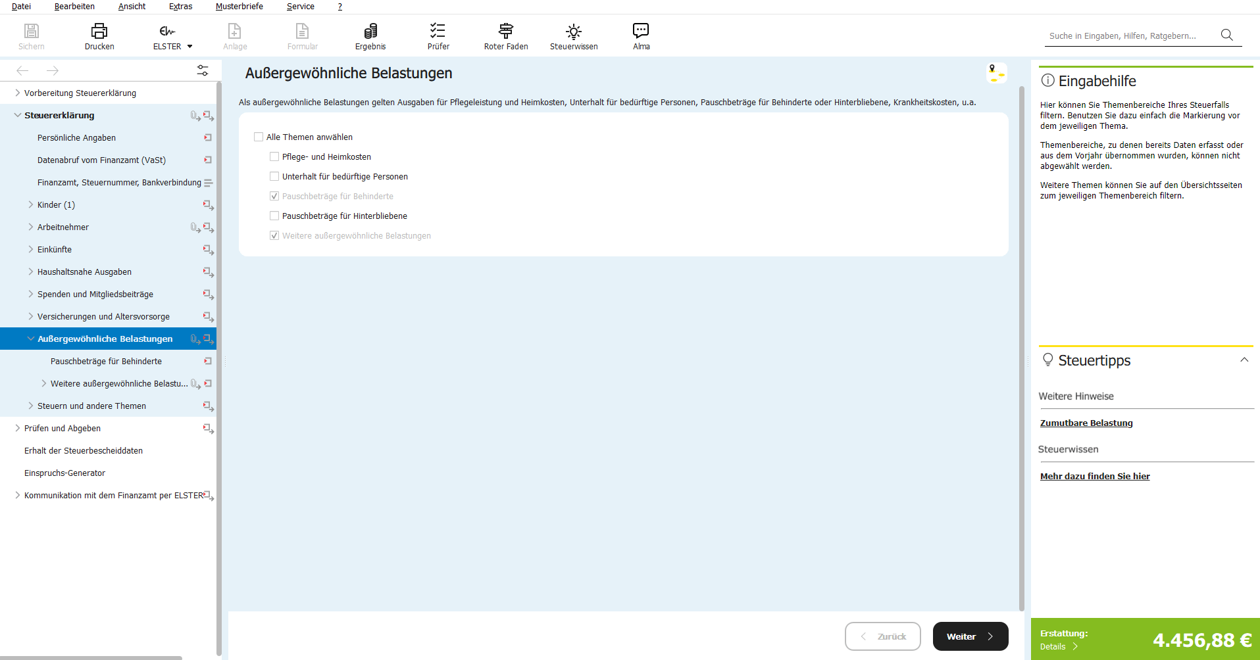Click the search magnifier icon
This screenshot has width=1260, height=660.
1226,35
